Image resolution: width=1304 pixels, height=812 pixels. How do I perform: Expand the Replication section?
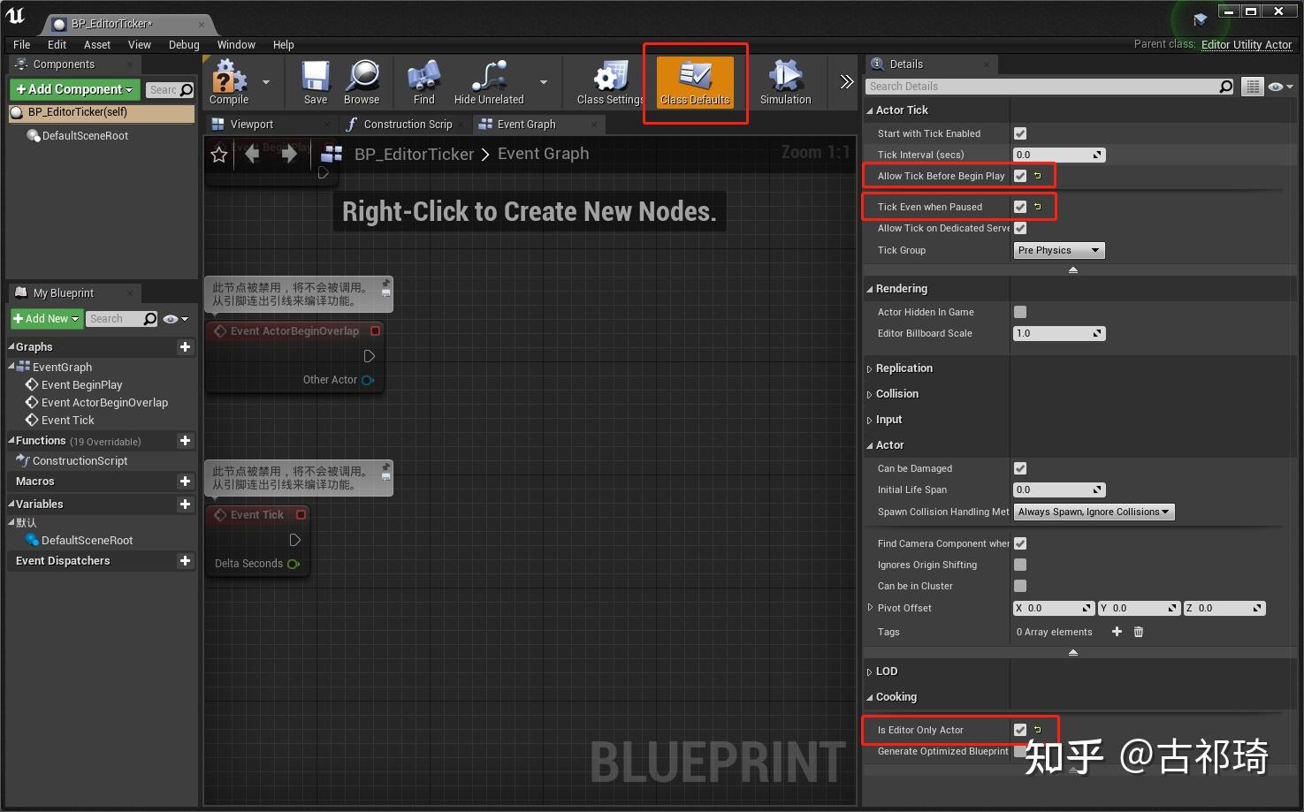(x=870, y=368)
